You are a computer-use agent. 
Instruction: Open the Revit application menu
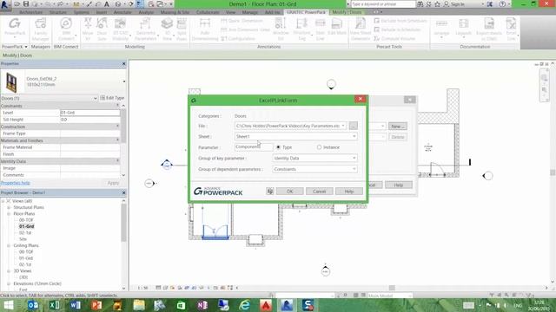point(4,4)
